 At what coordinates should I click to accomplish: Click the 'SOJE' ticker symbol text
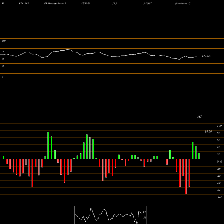(x=148, y=4)
